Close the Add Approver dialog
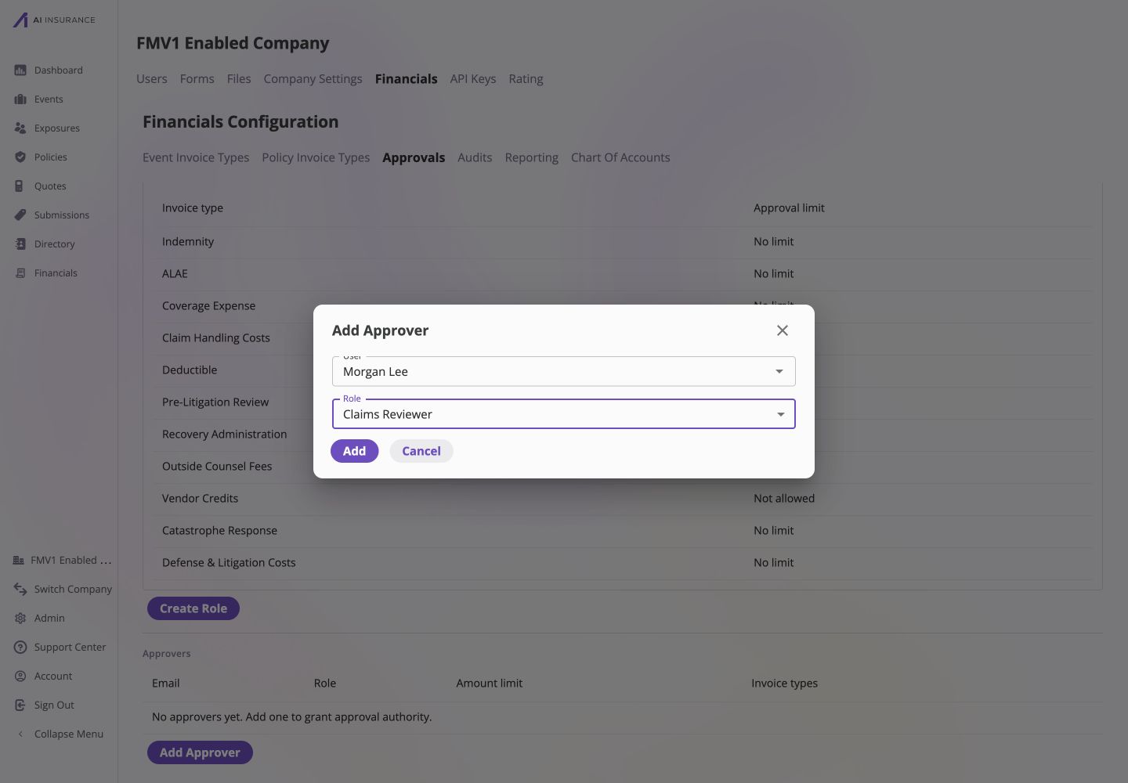 point(782,330)
